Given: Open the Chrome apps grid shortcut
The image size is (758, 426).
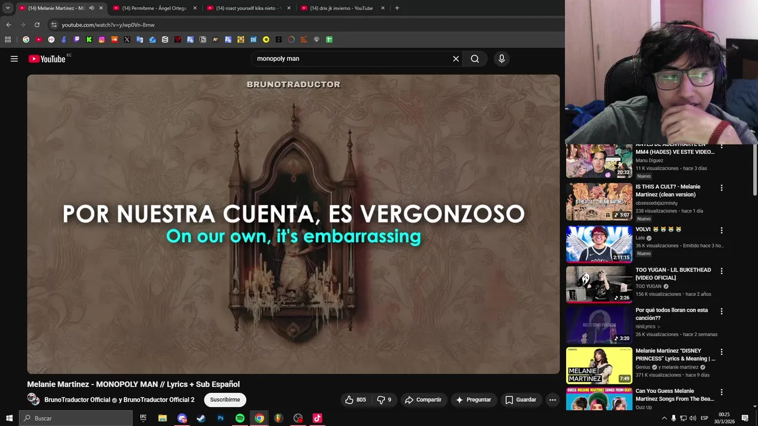Looking at the screenshot, I should click(x=8, y=40).
